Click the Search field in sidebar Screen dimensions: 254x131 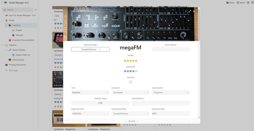pyautogui.click(x=18, y=10)
